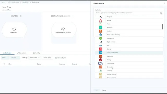Go to Home in the breadcrumb
167x94 pixels.
pyautogui.click(x=3, y=2)
